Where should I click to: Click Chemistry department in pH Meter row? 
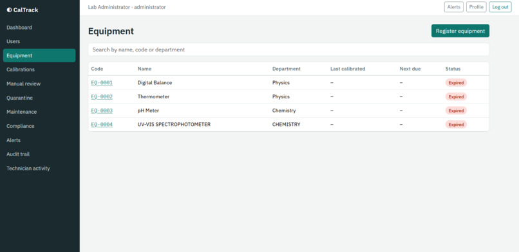284,111
